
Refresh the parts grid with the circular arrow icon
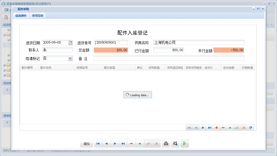(251, 127)
